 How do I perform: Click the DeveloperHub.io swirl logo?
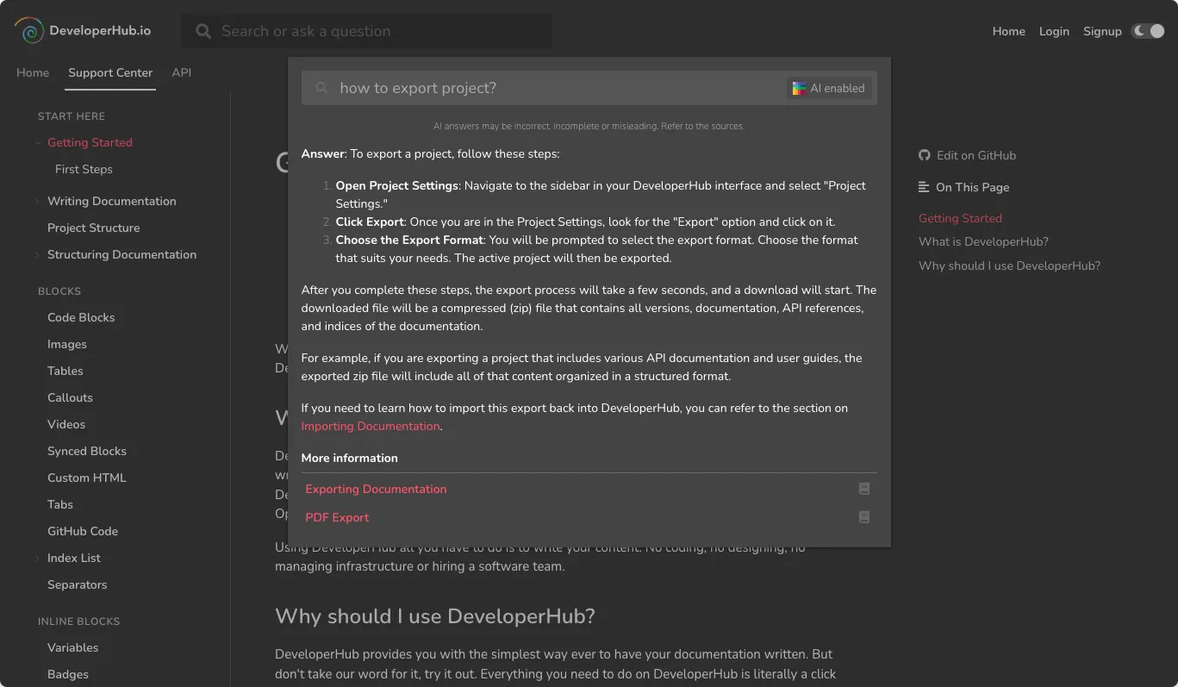click(x=28, y=31)
